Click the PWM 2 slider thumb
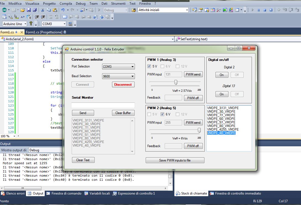Screen dimensions: 301x205 tap(199, 130)
